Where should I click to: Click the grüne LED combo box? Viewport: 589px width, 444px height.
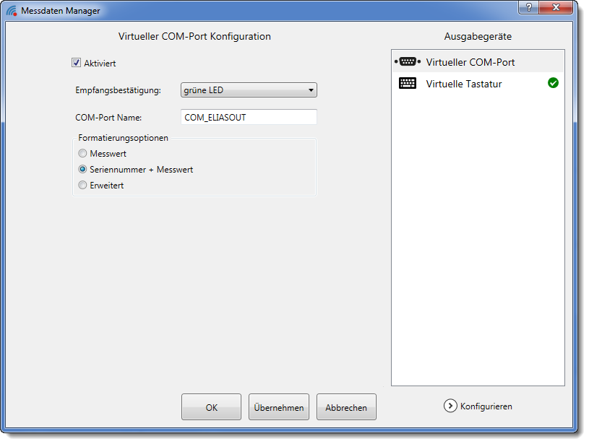249,90
